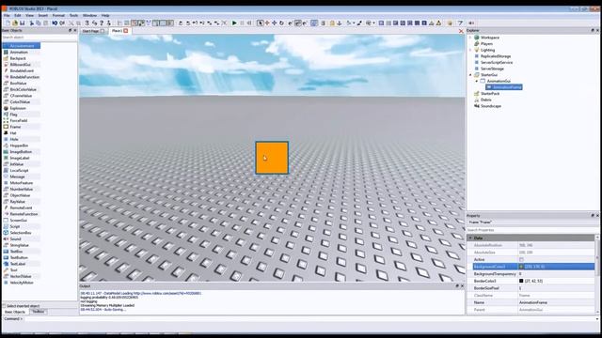The image size is (602, 338).
Task: Click the Workspace globe icon in Explorer
Action: click(477, 38)
